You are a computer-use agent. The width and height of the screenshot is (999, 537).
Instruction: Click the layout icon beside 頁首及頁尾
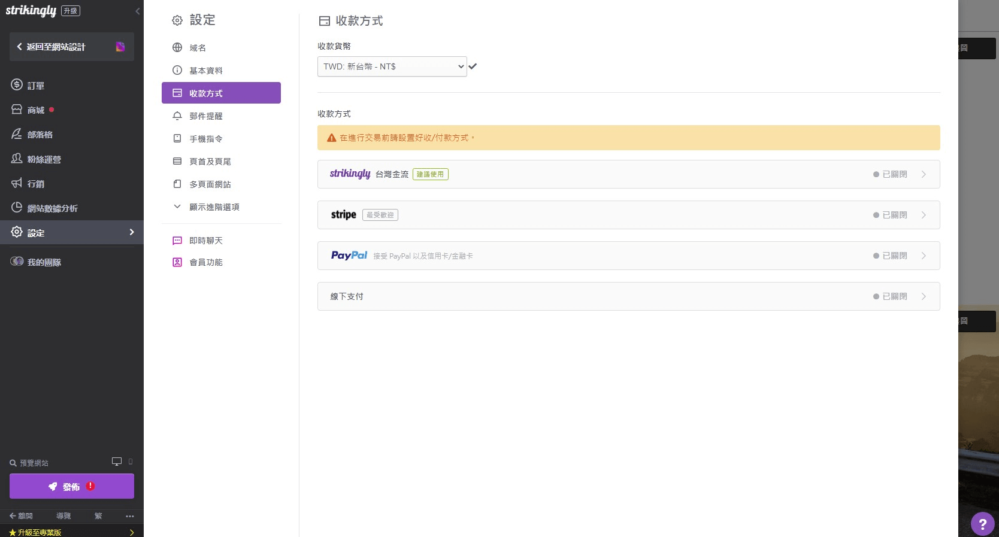177,161
